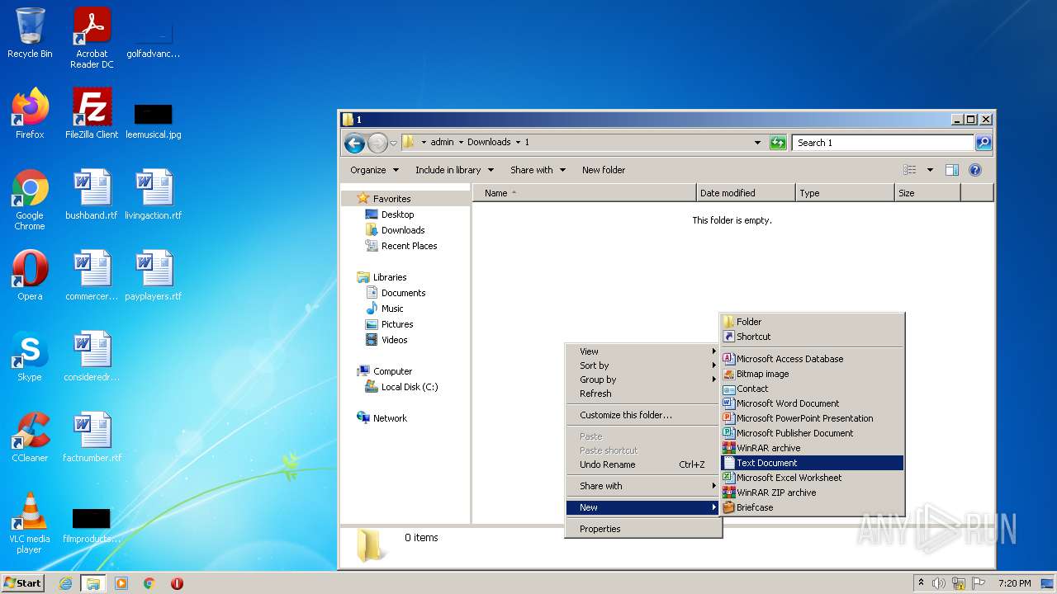This screenshot has width=1057, height=594.
Task: Open Share with context submenu
Action: click(643, 486)
